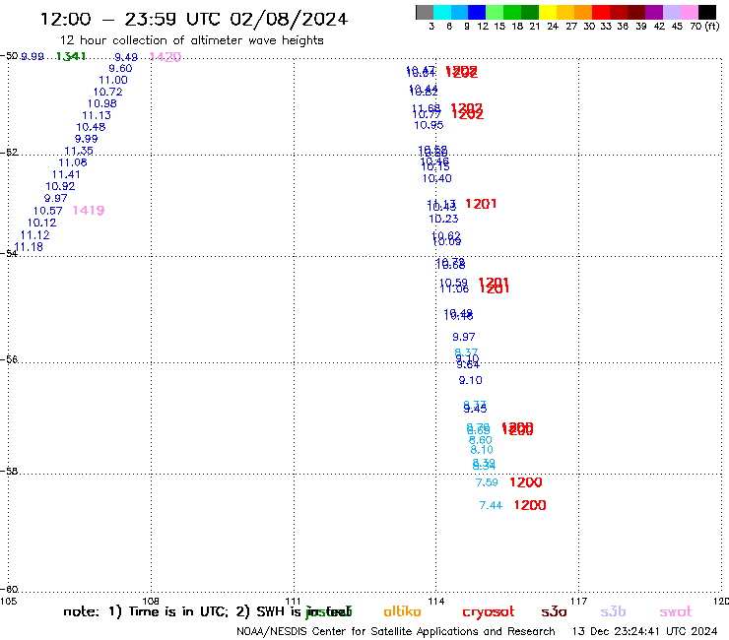The image size is (729, 640).
Task: Click the lavender 45 ft legend swatch
Action: (x=672, y=12)
